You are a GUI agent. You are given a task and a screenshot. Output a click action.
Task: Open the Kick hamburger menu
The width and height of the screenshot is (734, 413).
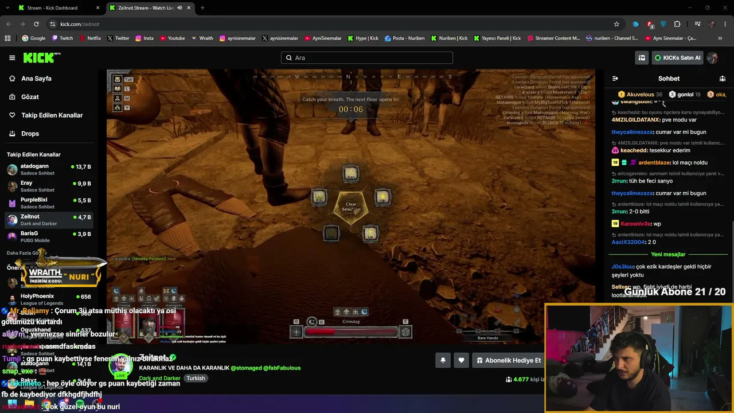coord(12,57)
